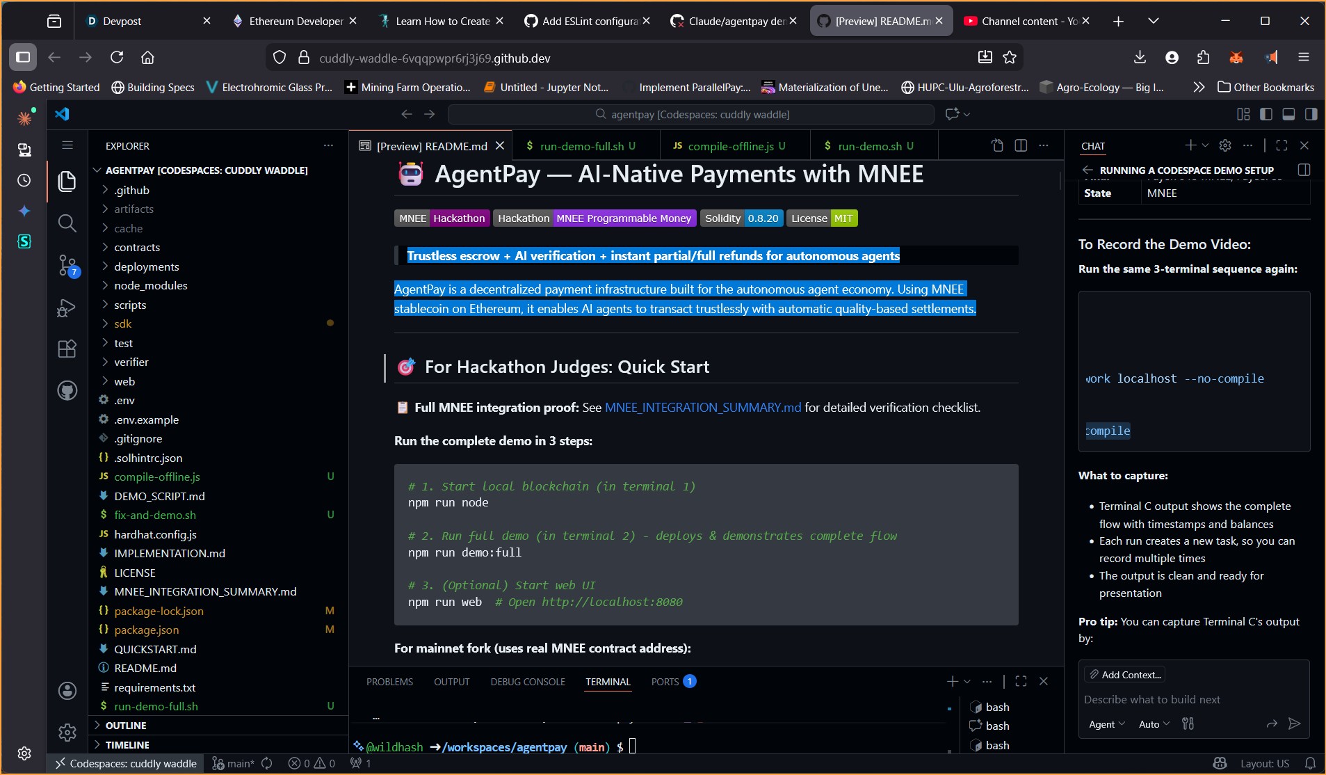Open the GitHub view in activity bar
The width and height of the screenshot is (1326, 775).
(67, 390)
